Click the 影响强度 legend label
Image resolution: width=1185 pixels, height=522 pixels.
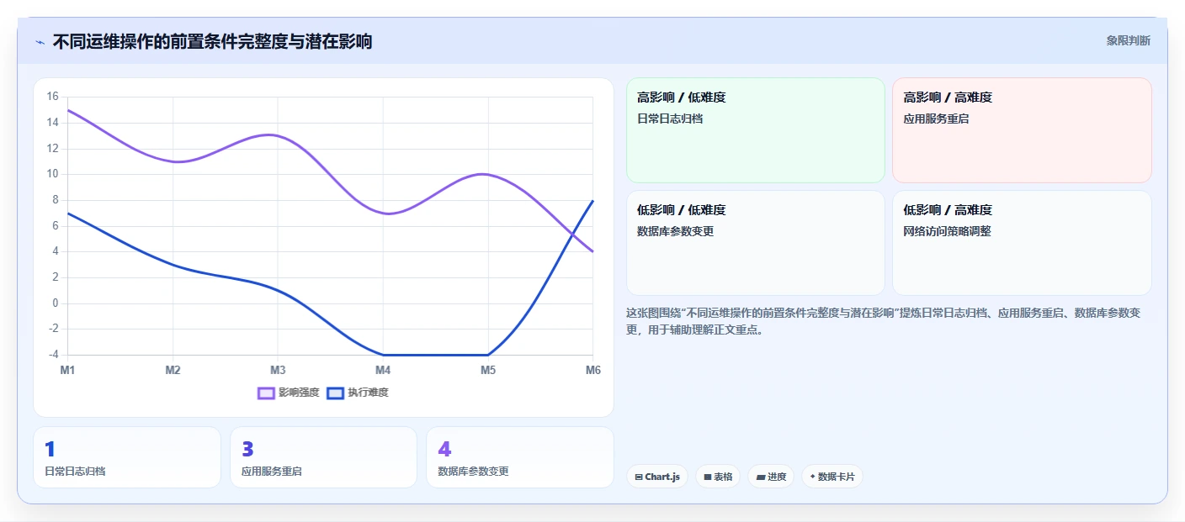coord(299,393)
